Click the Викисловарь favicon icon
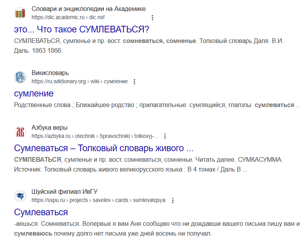Viewport: 306px width, 243px height. (20, 77)
